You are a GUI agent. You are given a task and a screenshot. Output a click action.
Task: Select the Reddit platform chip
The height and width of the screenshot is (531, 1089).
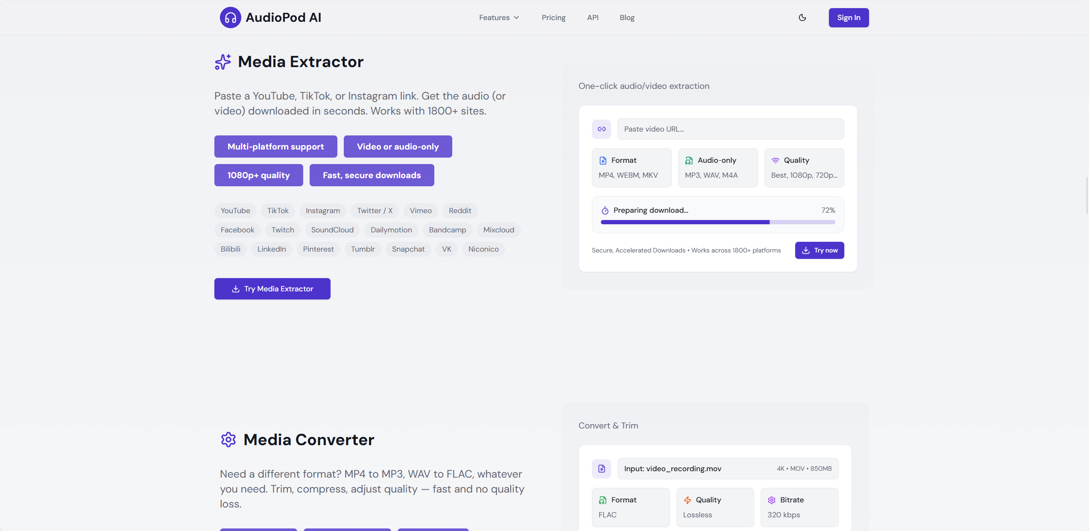[460, 211]
